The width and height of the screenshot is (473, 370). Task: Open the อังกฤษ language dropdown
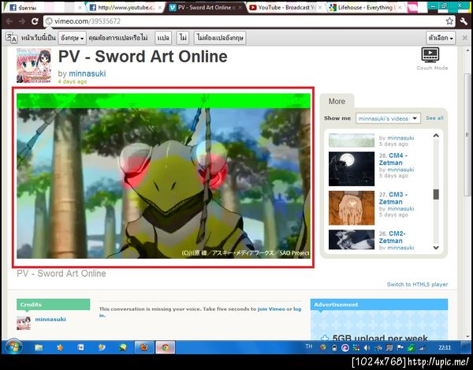click(72, 38)
